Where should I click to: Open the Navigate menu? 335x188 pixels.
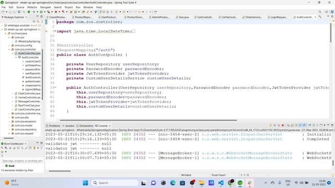click(x=46, y=7)
